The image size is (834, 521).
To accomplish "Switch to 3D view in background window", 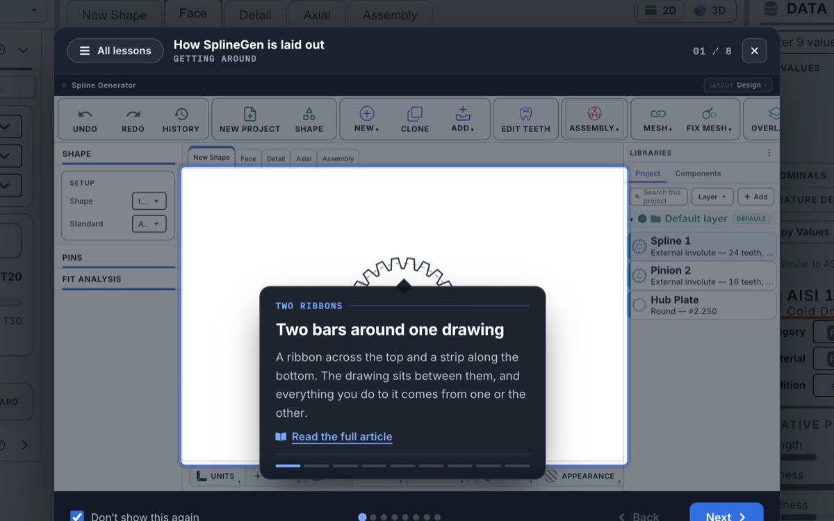I will coord(710,10).
